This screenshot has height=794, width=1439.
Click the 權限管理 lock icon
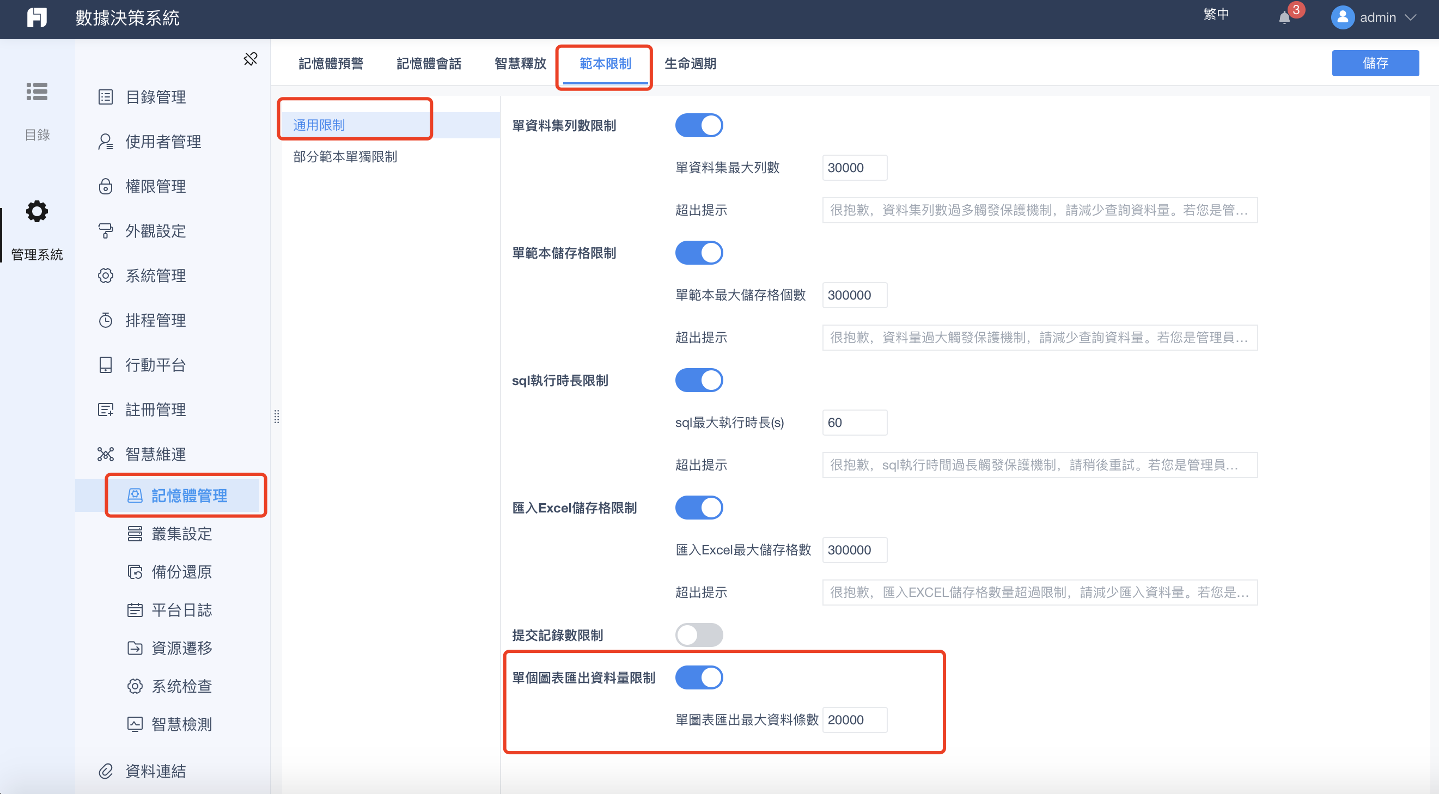106,186
